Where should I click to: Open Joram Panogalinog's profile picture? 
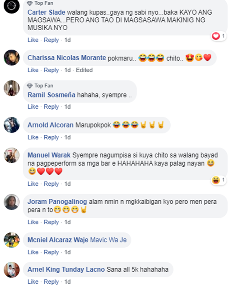[x=12, y=202]
